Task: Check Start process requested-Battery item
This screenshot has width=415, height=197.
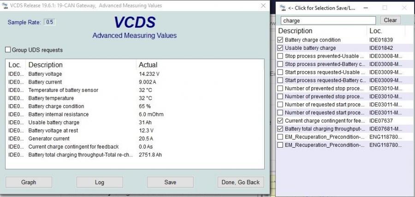Action: coord(280,80)
